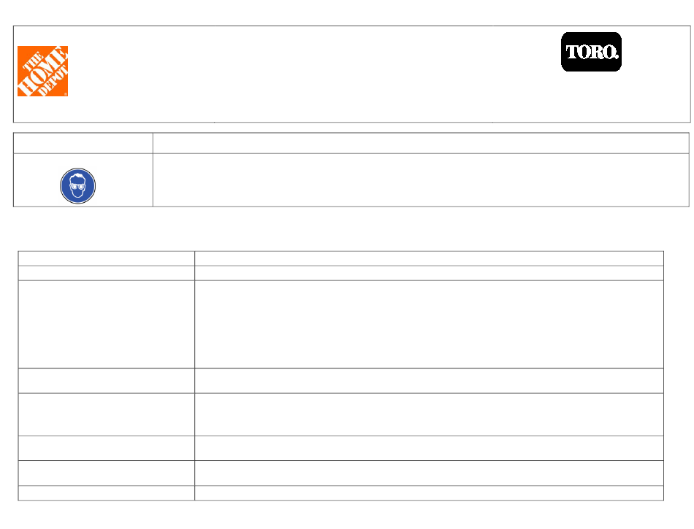Select top-right cell of the lower table
Image resolution: width=694 pixels, height=529 pixels.
(x=429, y=258)
